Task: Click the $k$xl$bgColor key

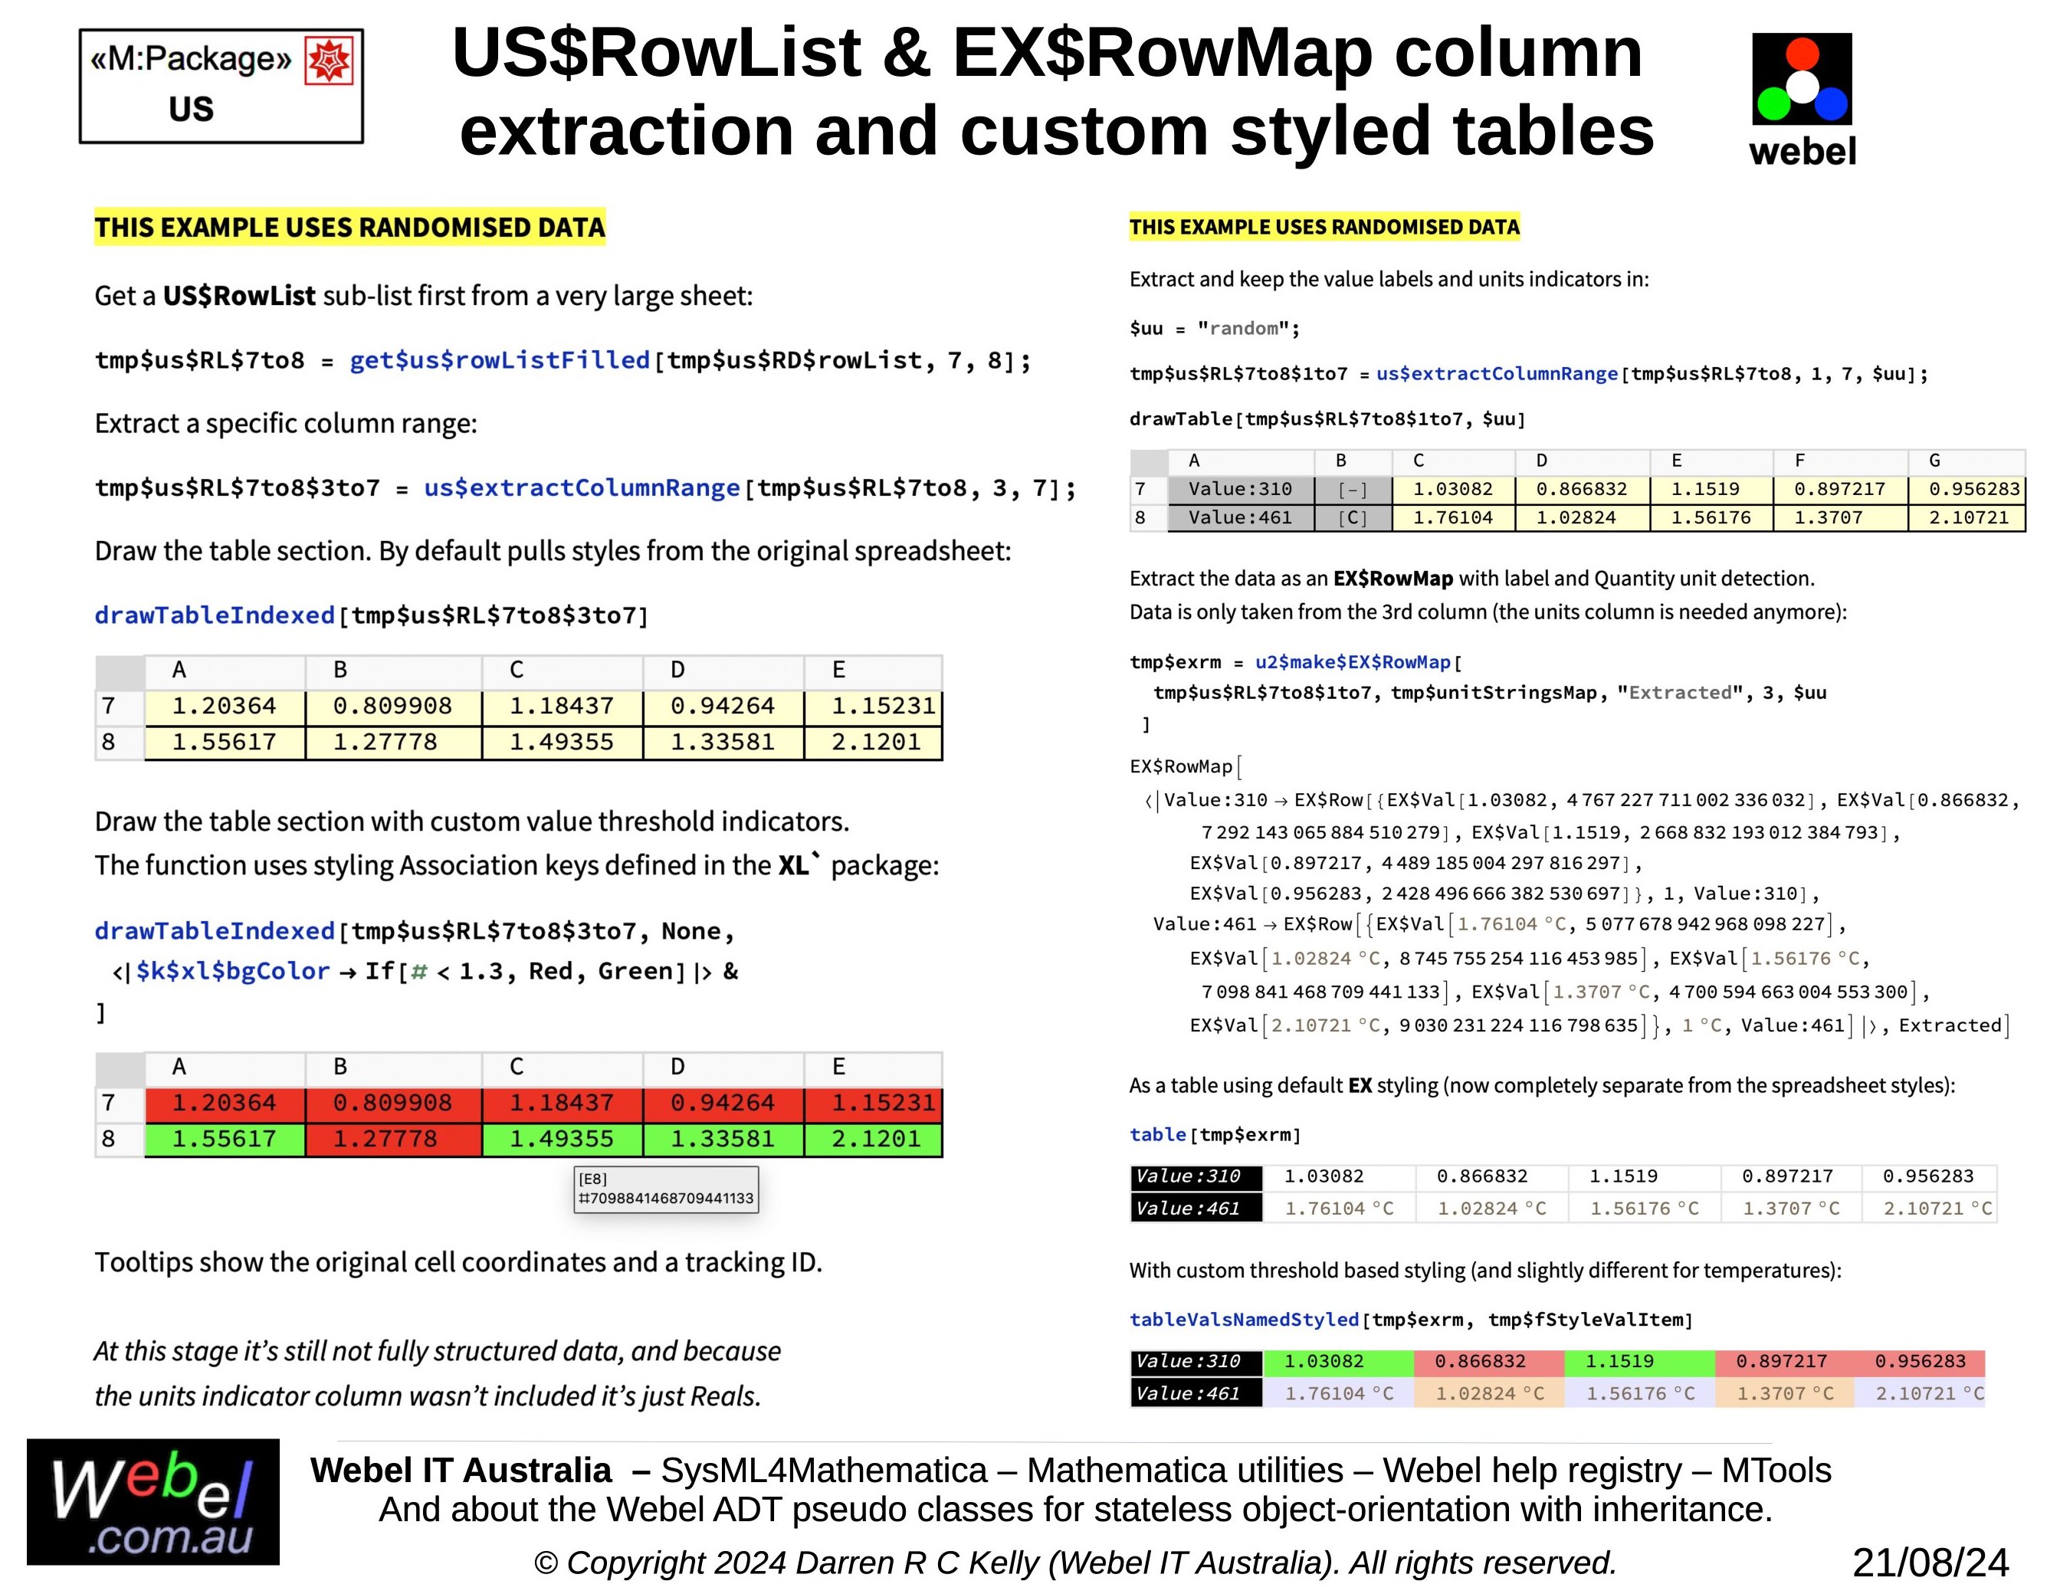Action: click(x=233, y=972)
